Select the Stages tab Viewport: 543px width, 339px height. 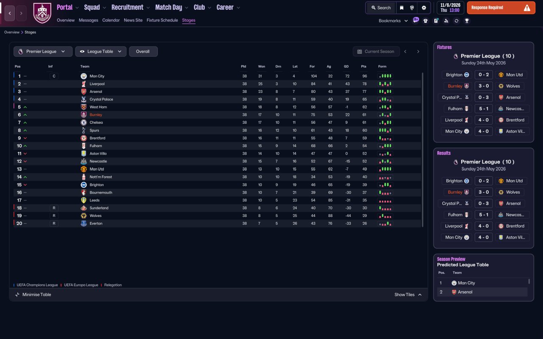coord(189,20)
